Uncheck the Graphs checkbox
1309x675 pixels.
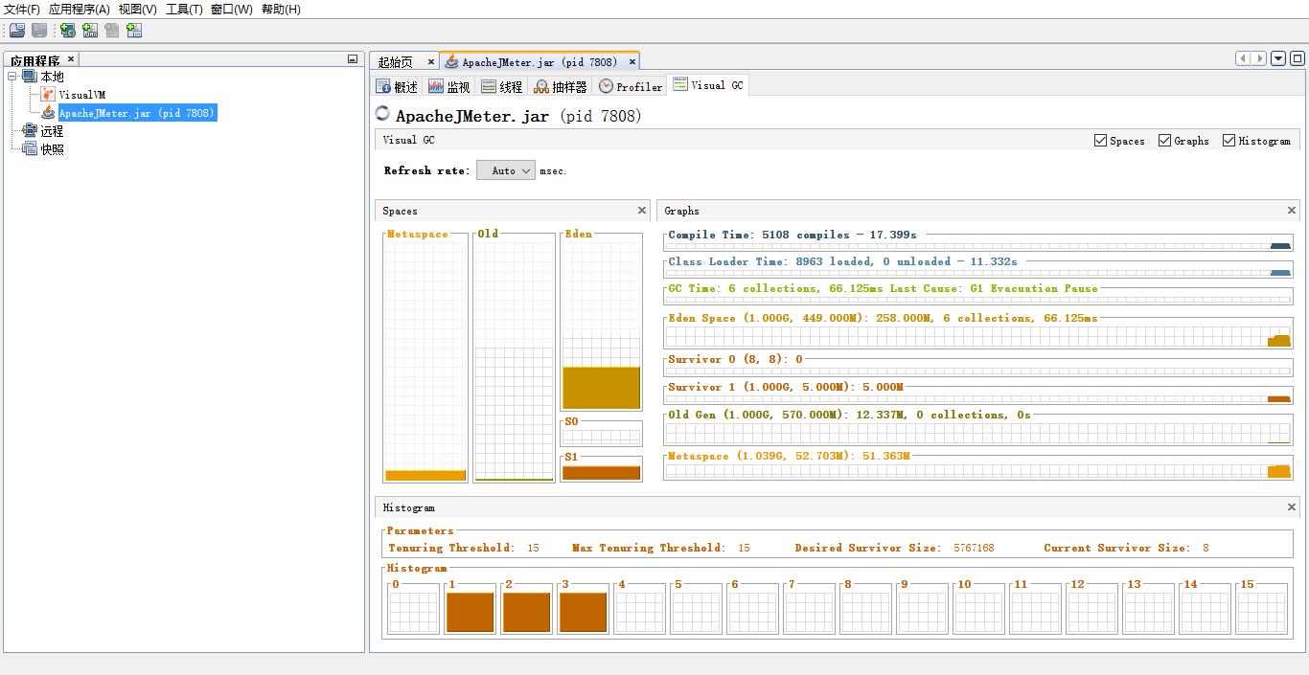tap(1164, 141)
